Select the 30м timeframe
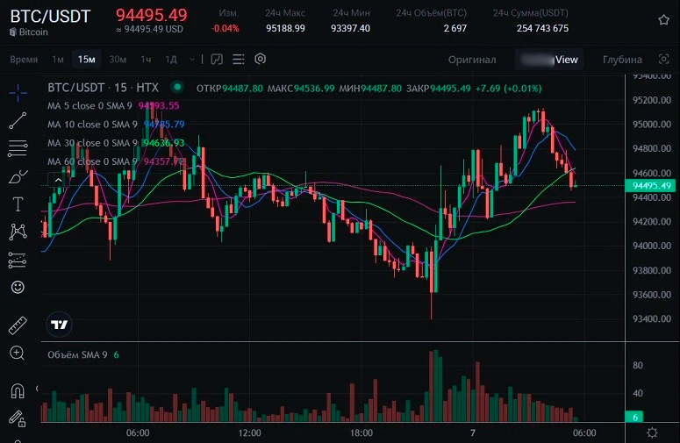The height and width of the screenshot is (443, 680). (x=118, y=60)
